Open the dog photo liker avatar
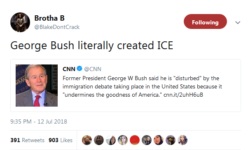The width and height of the screenshot is (248, 150). (x=171, y=140)
